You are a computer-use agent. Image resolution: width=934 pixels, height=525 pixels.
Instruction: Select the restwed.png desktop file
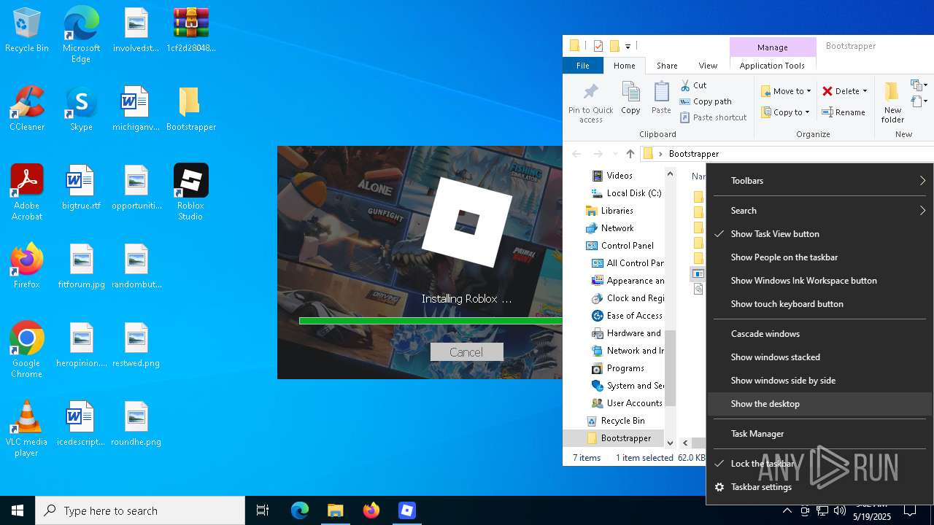(x=136, y=345)
